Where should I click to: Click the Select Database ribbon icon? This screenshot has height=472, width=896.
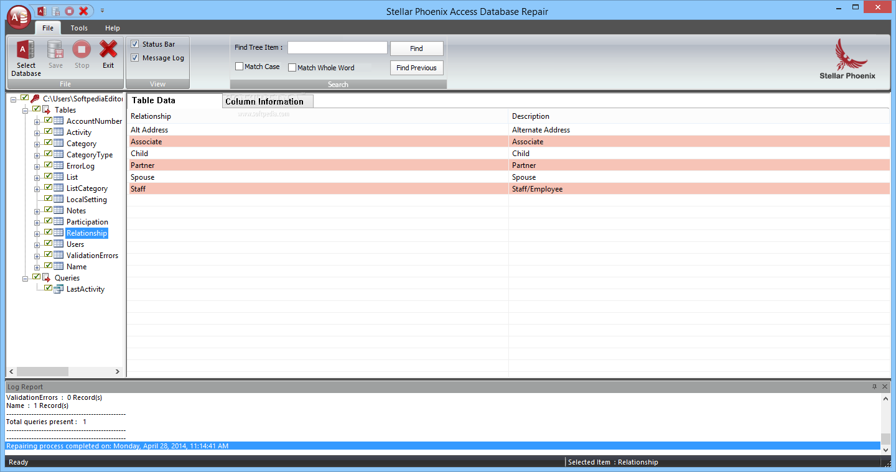click(26, 50)
